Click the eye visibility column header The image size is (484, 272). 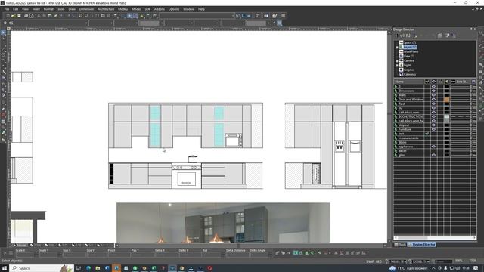click(433, 82)
